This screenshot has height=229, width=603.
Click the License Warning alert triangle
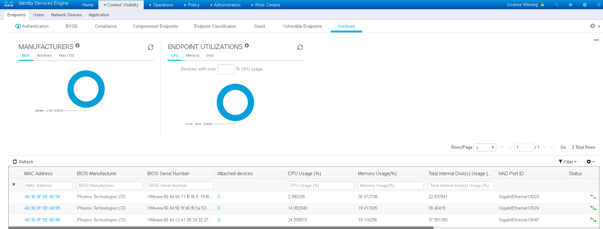pyautogui.click(x=542, y=5)
